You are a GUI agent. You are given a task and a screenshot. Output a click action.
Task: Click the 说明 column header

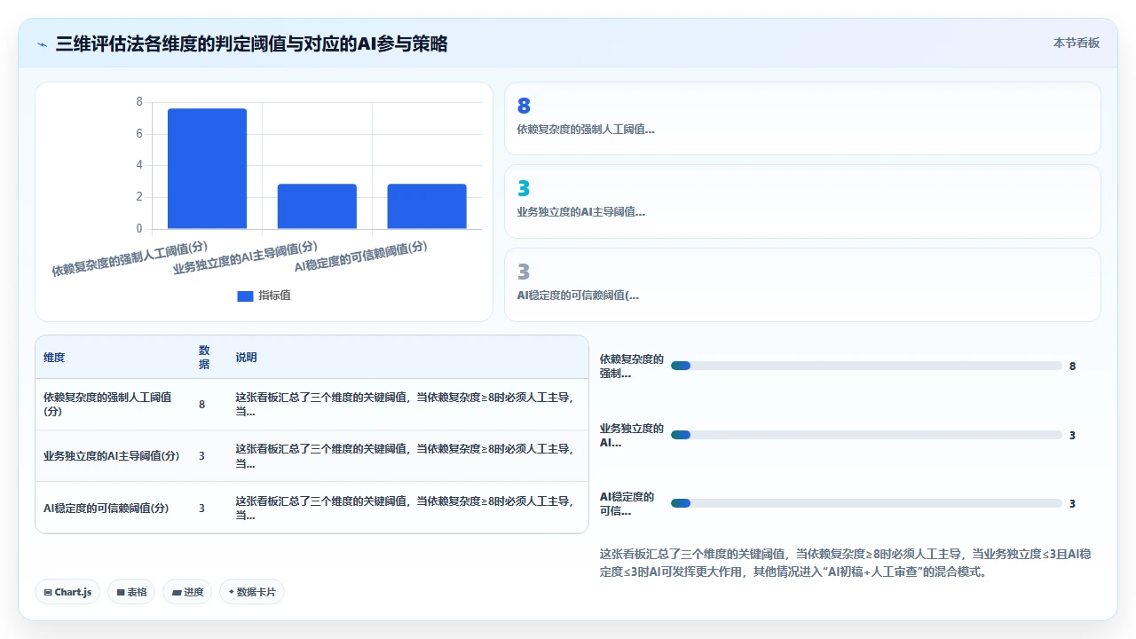pos(246,358)
